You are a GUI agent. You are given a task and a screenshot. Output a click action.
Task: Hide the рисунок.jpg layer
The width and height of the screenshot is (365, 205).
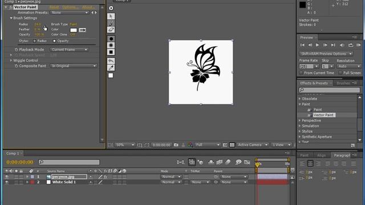click(7, 177)
